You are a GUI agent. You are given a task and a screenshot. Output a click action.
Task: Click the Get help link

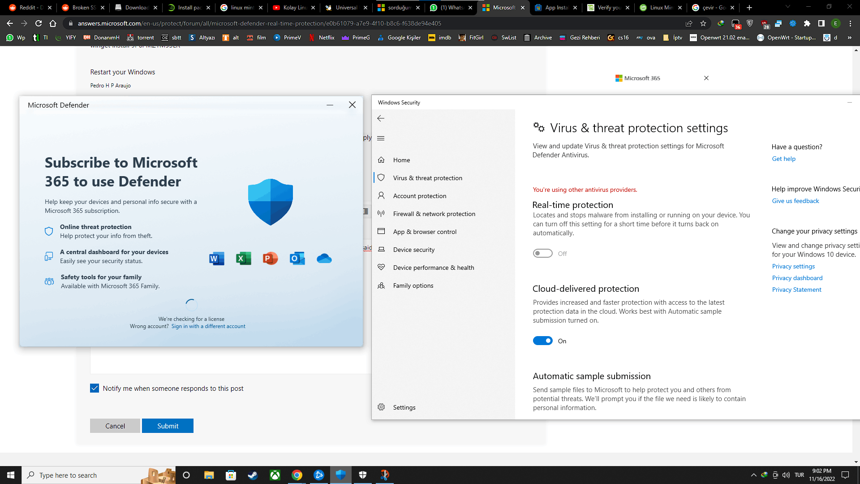click(x=783, y=159)
